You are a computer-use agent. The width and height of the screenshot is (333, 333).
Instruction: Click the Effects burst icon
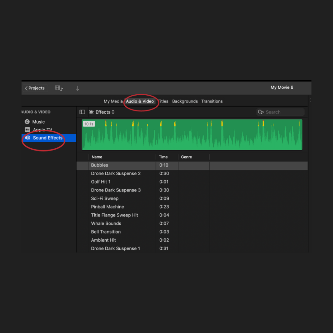coord(91,112)
